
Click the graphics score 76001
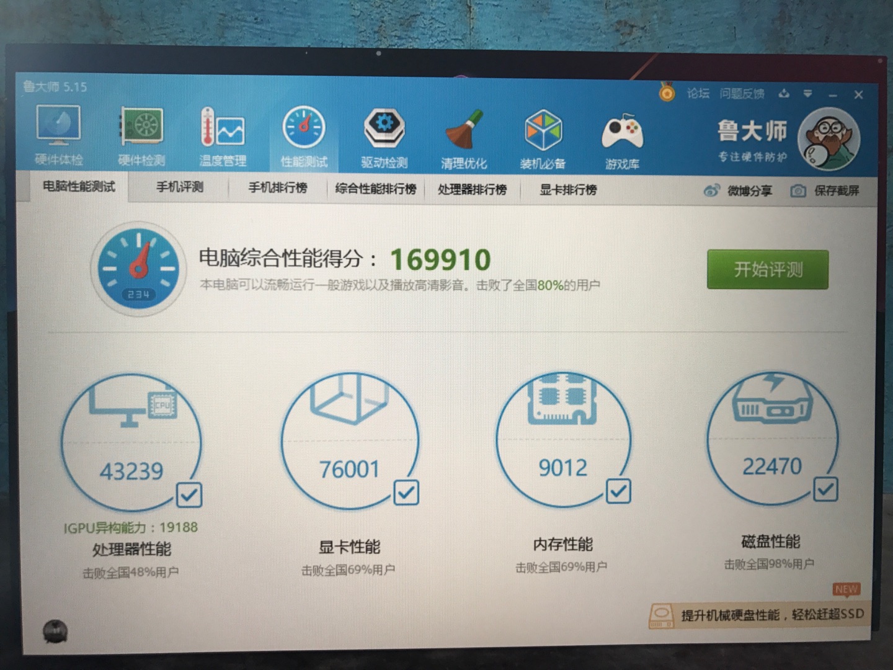tap(349, 470)
